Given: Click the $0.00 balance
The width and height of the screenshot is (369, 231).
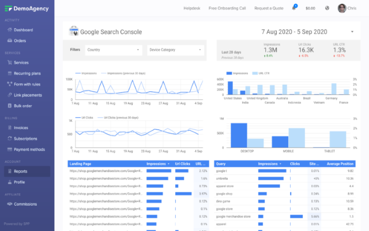Looking at the screenshot, I should click(310, 8).
